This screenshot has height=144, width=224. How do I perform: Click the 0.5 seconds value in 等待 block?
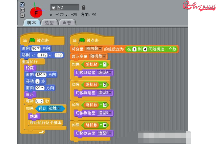click(x=39, y=101)
